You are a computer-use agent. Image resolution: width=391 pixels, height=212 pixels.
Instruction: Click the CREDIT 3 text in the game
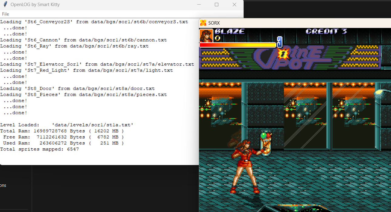(326, 31)
